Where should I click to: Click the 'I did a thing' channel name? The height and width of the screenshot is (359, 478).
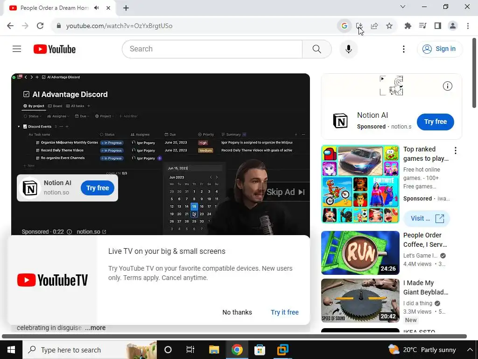418,303
